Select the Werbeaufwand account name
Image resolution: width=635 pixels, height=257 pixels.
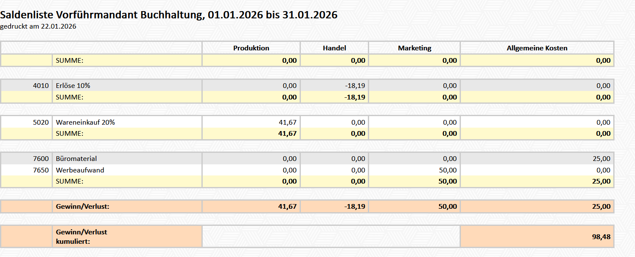80,170
